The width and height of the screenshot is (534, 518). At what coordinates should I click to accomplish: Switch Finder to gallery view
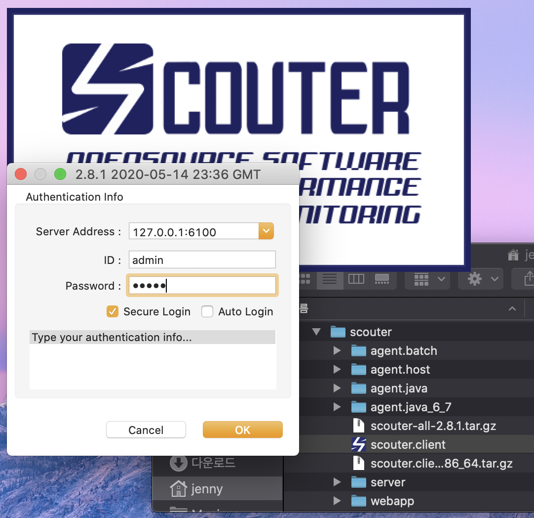point(382,279)
